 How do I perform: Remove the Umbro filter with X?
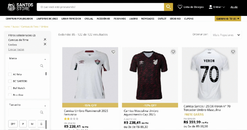pyautogui.click(x=45, y=44)
